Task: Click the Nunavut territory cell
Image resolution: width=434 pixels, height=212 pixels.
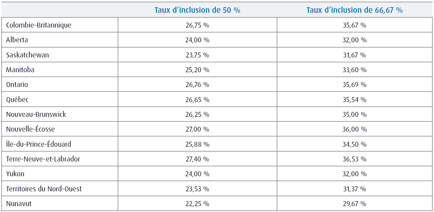Action: [x=19, y=204]
